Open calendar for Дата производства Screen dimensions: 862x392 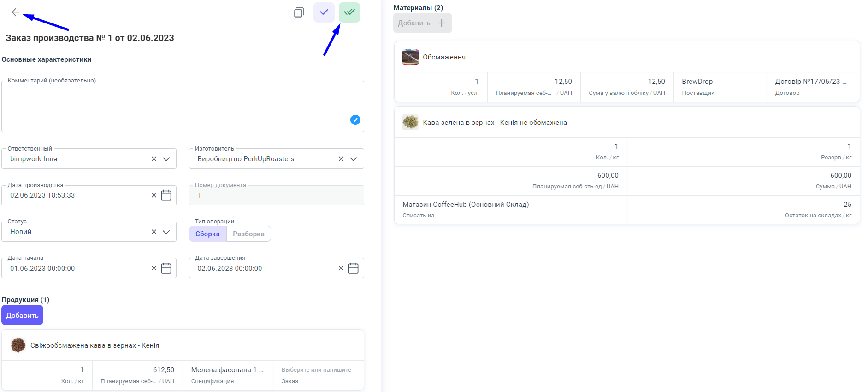(166, 195)
